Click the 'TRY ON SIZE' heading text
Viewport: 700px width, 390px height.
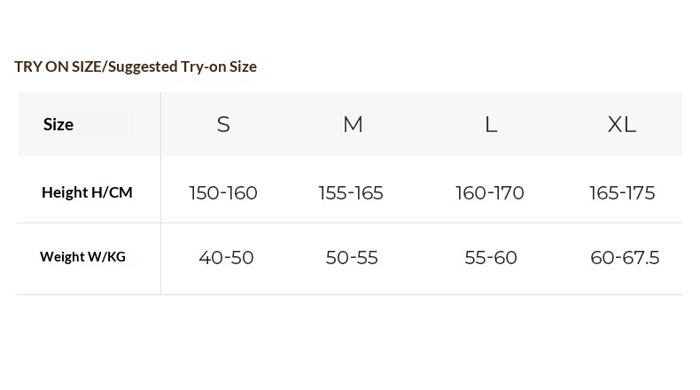(x=58, y=66)
